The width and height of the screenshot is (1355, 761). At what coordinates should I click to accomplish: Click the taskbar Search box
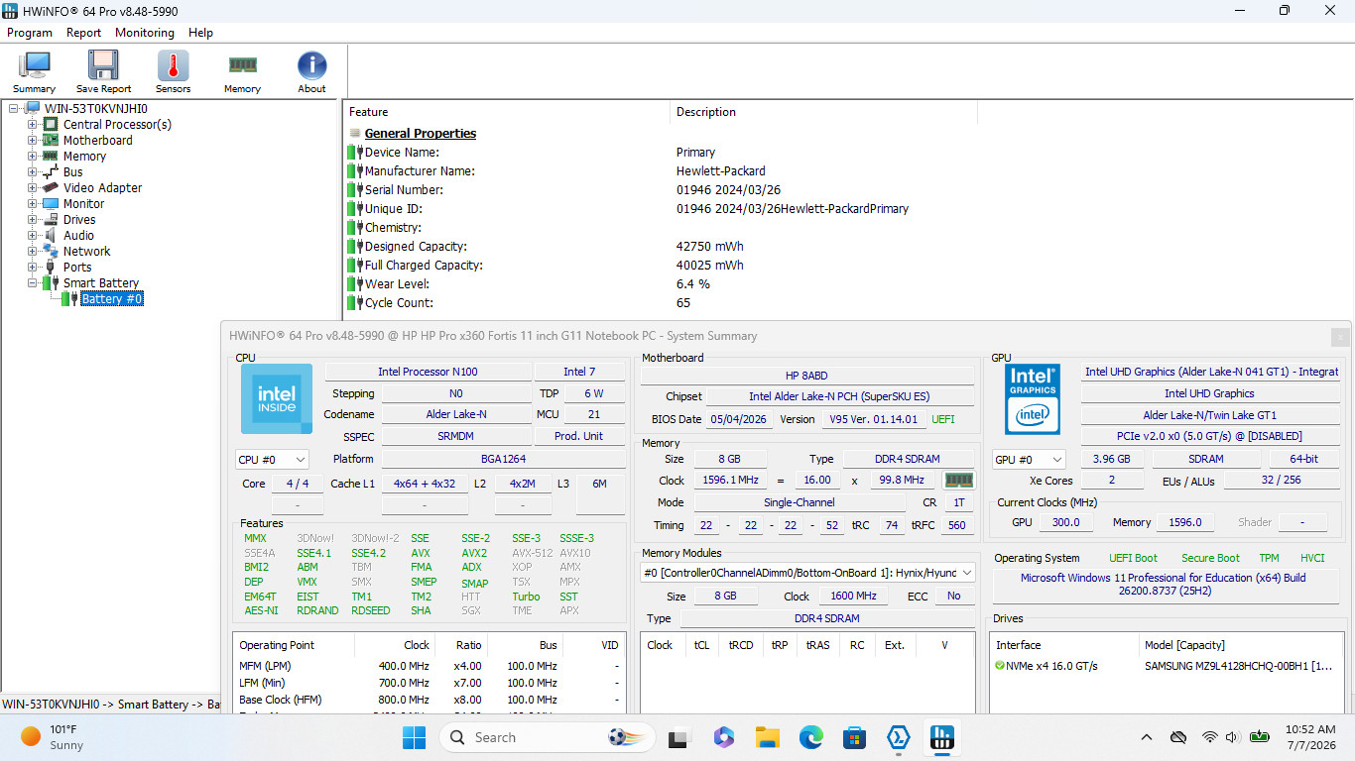(548, 737)
